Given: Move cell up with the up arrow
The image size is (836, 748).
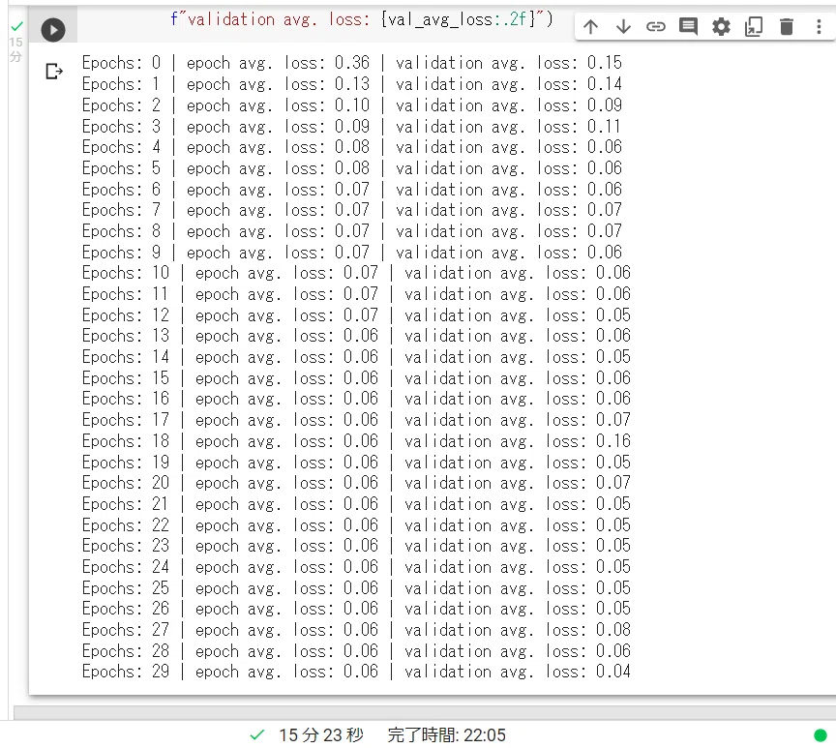Looking at the screenshot, I should (590, 26).
